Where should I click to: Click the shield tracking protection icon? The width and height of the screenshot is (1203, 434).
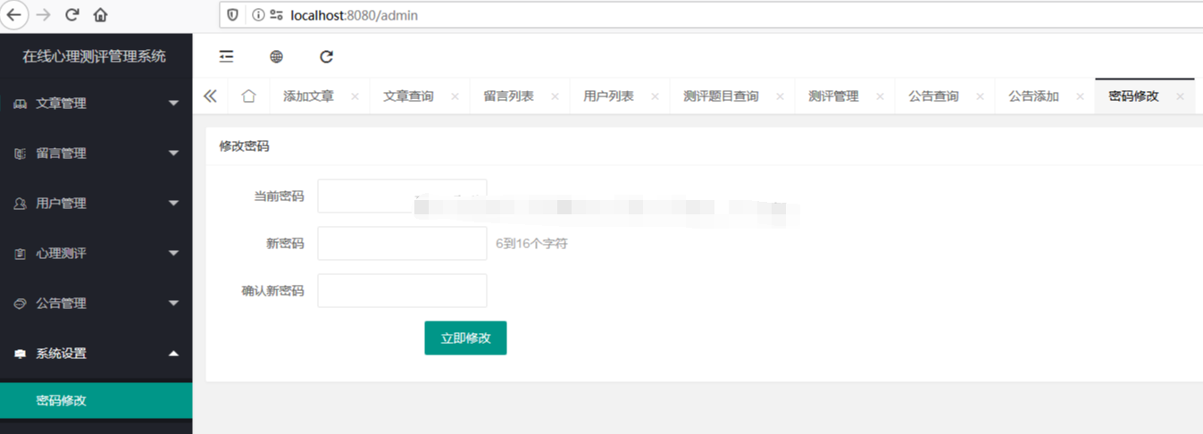click(233, 15)
